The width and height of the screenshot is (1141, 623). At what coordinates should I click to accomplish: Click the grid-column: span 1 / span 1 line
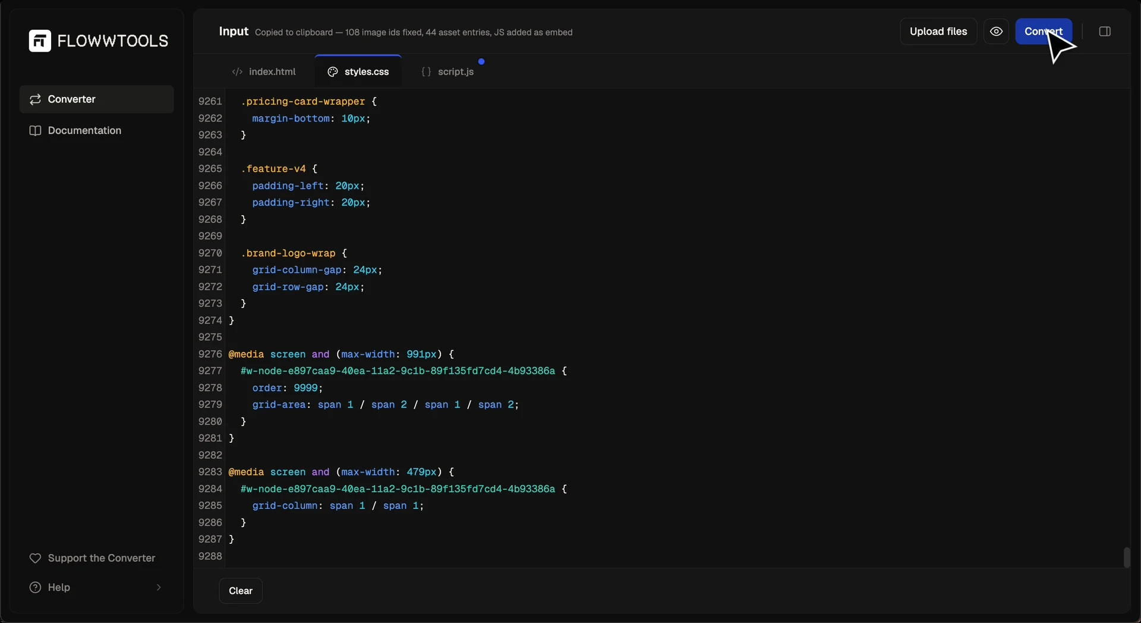338,506
